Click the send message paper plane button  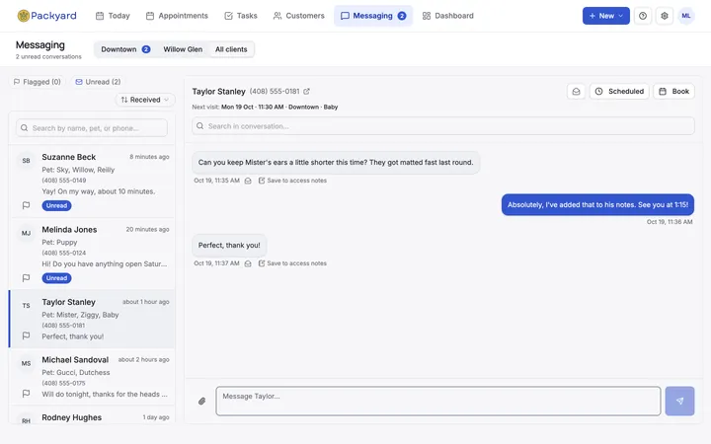(x=679, y=401)
